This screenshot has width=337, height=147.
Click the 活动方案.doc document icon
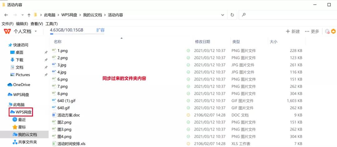54,115
